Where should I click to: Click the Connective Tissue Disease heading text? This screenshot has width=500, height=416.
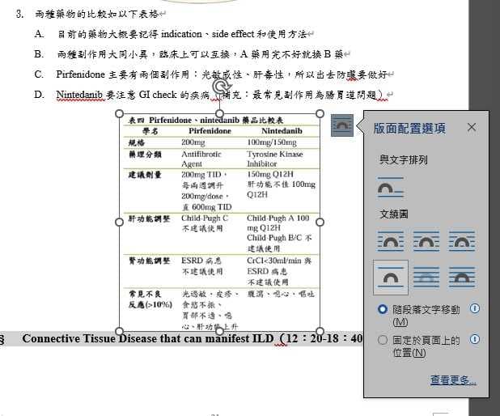(x=193, y=339)
